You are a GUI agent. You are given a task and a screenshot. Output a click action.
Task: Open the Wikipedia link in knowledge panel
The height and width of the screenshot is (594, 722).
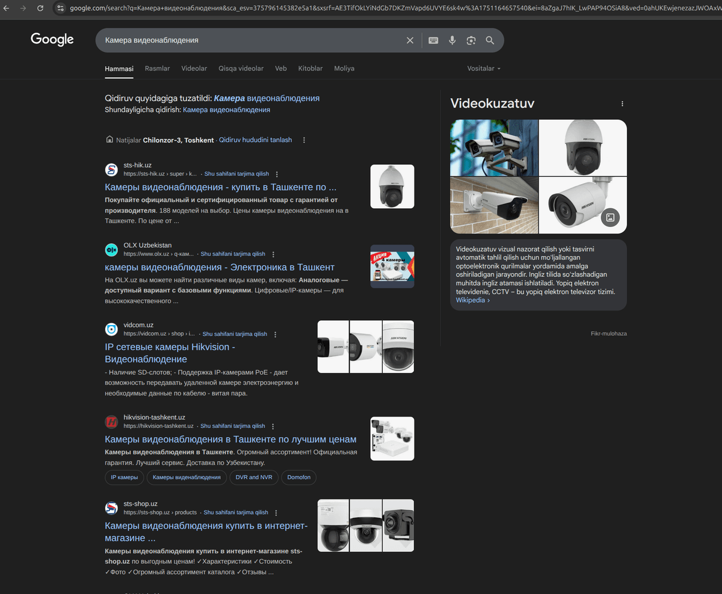click(472, 300)
